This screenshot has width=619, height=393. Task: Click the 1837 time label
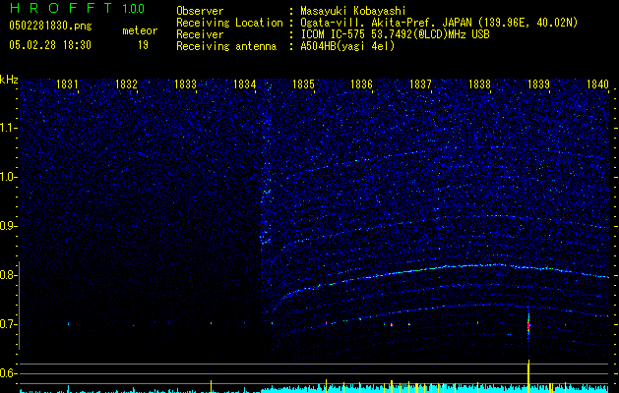click(421, 85)
